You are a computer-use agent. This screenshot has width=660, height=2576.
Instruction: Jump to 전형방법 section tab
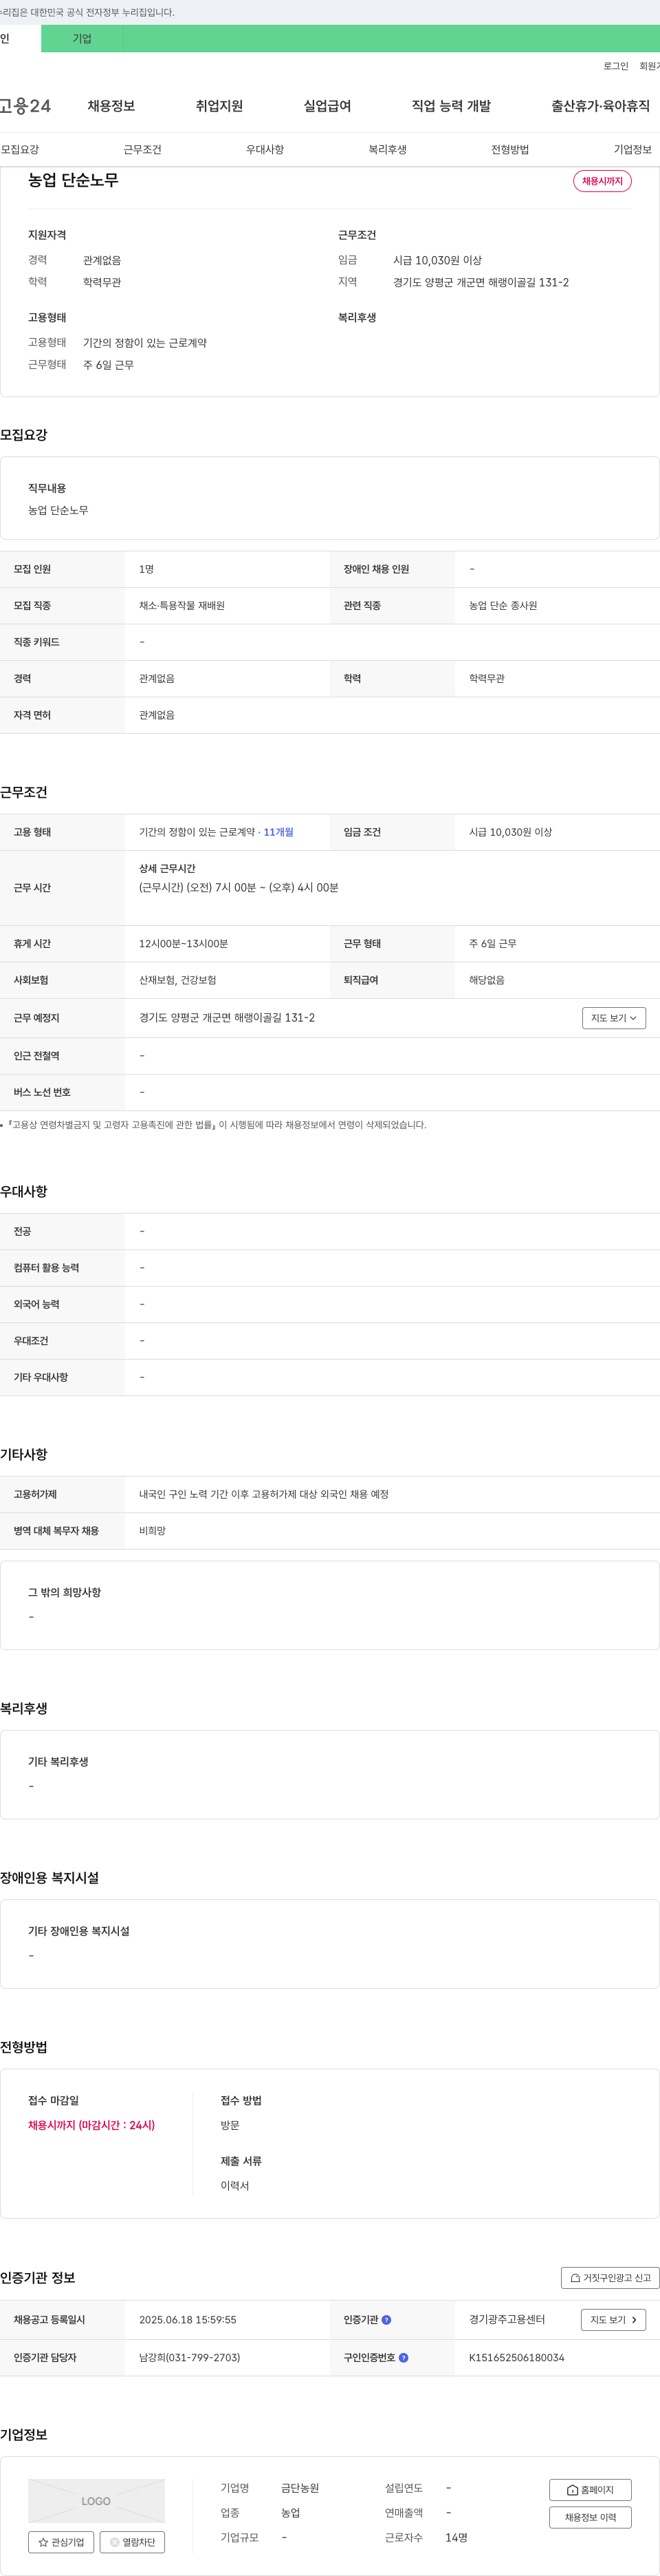[x=510, y=150]
